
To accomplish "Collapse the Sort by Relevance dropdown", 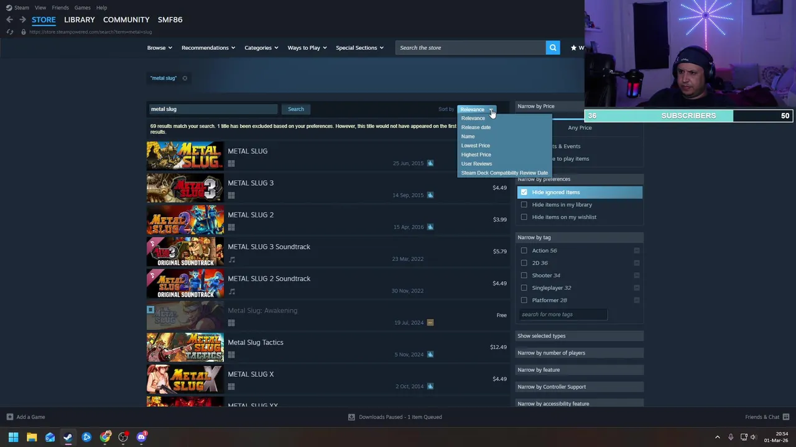I will [x=476, y=109].
